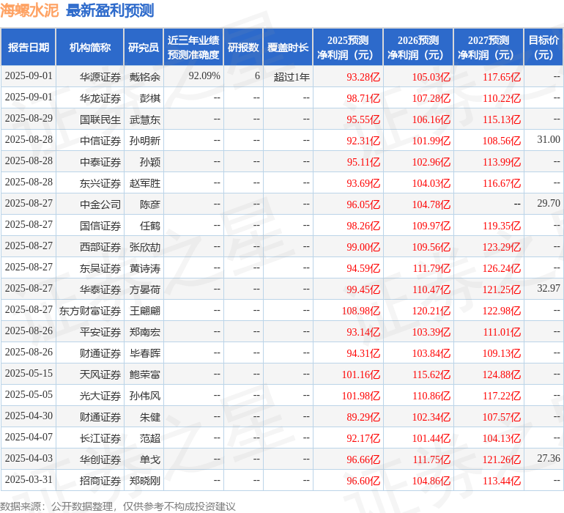Click researcher name 彭棋

pos(150,98)
